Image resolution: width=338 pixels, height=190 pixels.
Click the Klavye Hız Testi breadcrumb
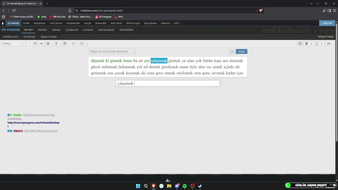(x=49, y=37)
